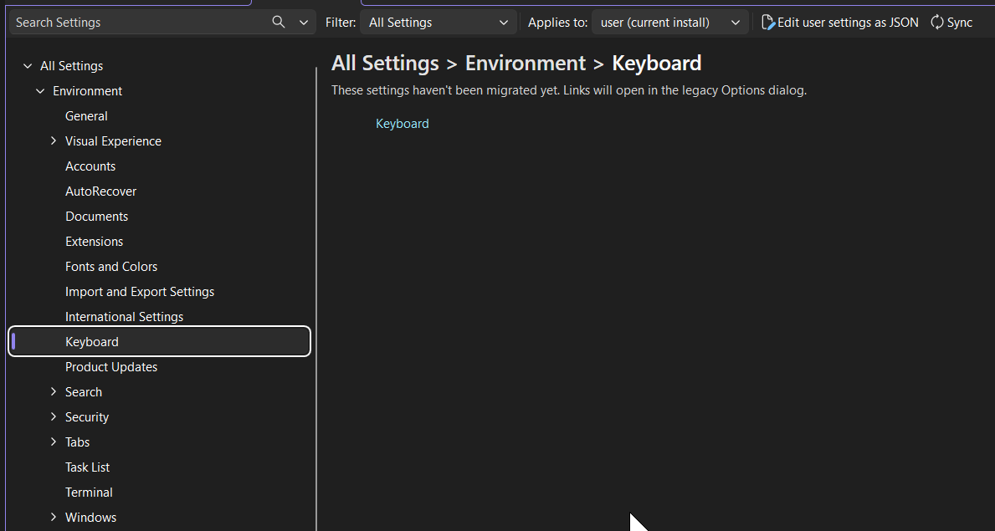The width and height of the screenshot is (995, 531).
Task: Select Fonts and Colors settings
Action: tap(111, 267)
